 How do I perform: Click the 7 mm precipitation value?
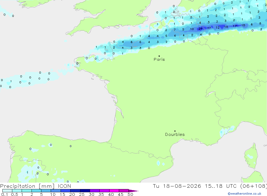pyautogui.click(x=175, y=30)
